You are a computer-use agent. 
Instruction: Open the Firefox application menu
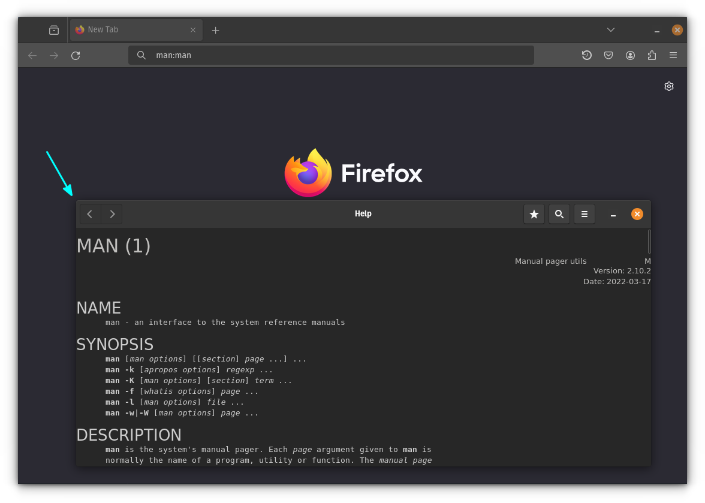click(x=673, y=55)
